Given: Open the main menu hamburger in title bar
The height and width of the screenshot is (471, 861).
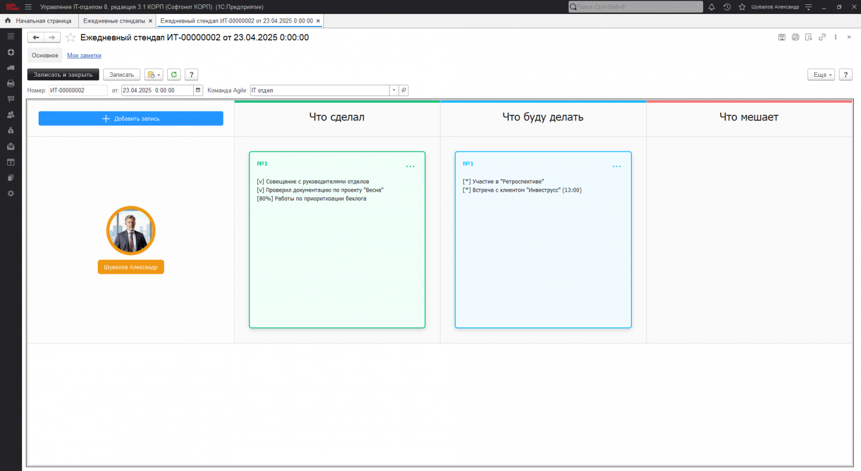Looking at the screenshot, I should coord(28,7).
